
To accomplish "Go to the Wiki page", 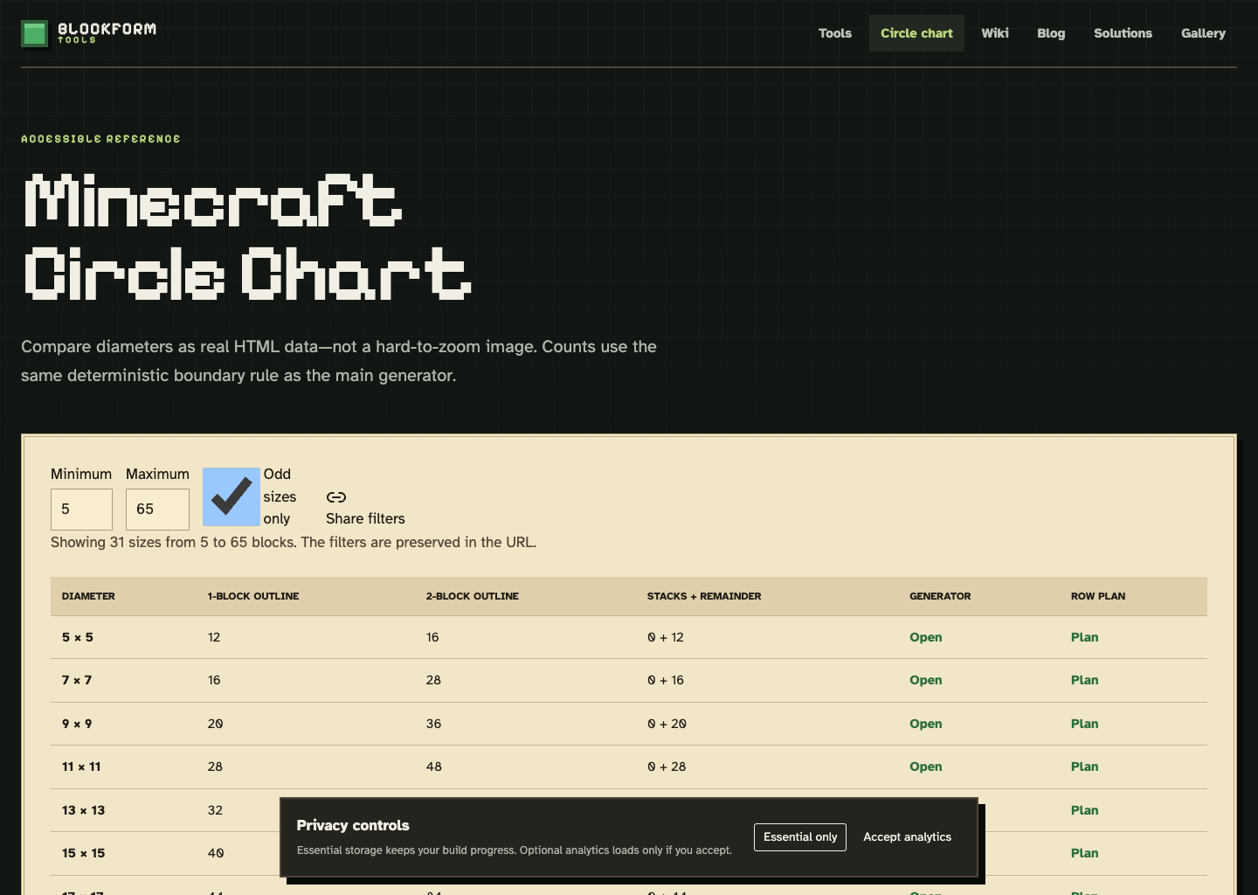I will 995,33.
